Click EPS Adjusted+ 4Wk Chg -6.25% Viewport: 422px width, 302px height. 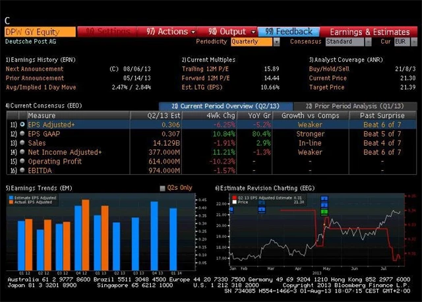pos(224,125)
